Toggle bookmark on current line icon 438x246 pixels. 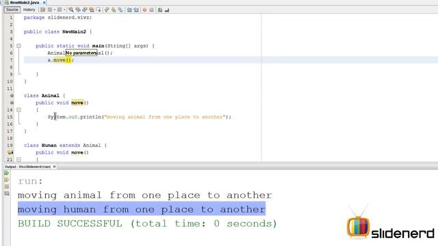click(x=120, y=10)
